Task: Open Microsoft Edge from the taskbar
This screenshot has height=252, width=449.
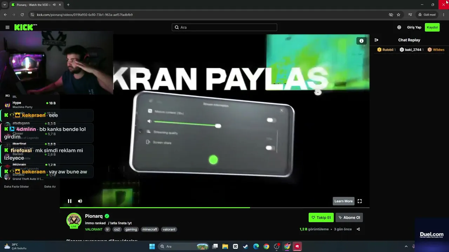Action: click(256, 246)
